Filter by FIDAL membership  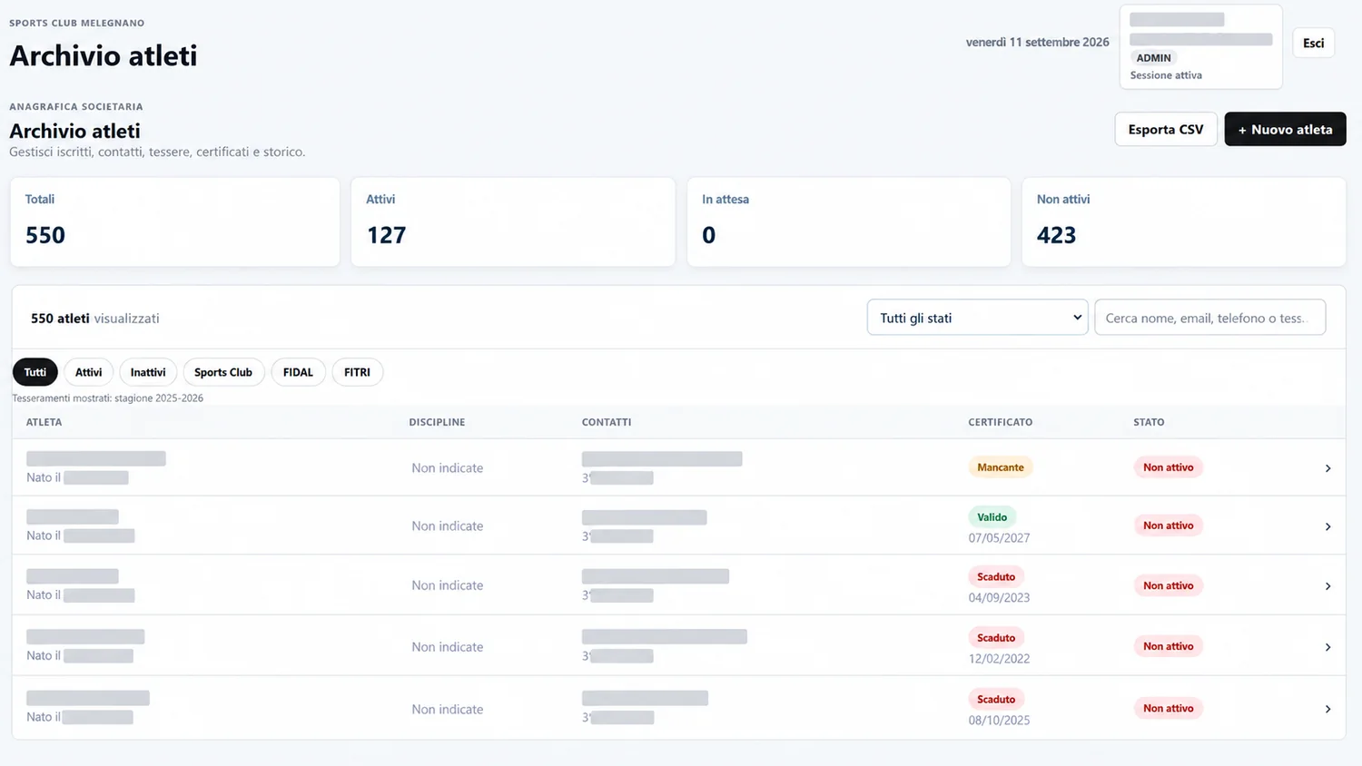point(298,372)
